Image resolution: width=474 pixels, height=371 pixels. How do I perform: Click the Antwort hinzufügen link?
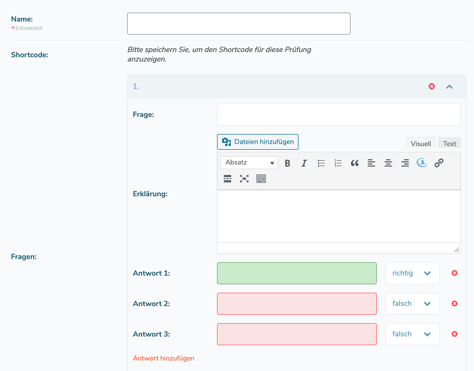pos(163,358)
